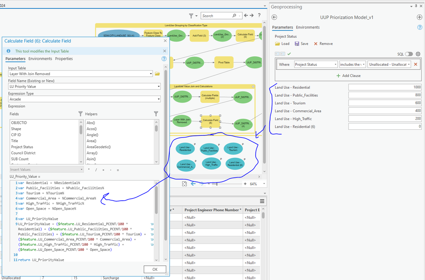The height and width of the screenshot is (280, 425).
Task: Delete the Project Status clause with red X
Action: coord(416,64)
